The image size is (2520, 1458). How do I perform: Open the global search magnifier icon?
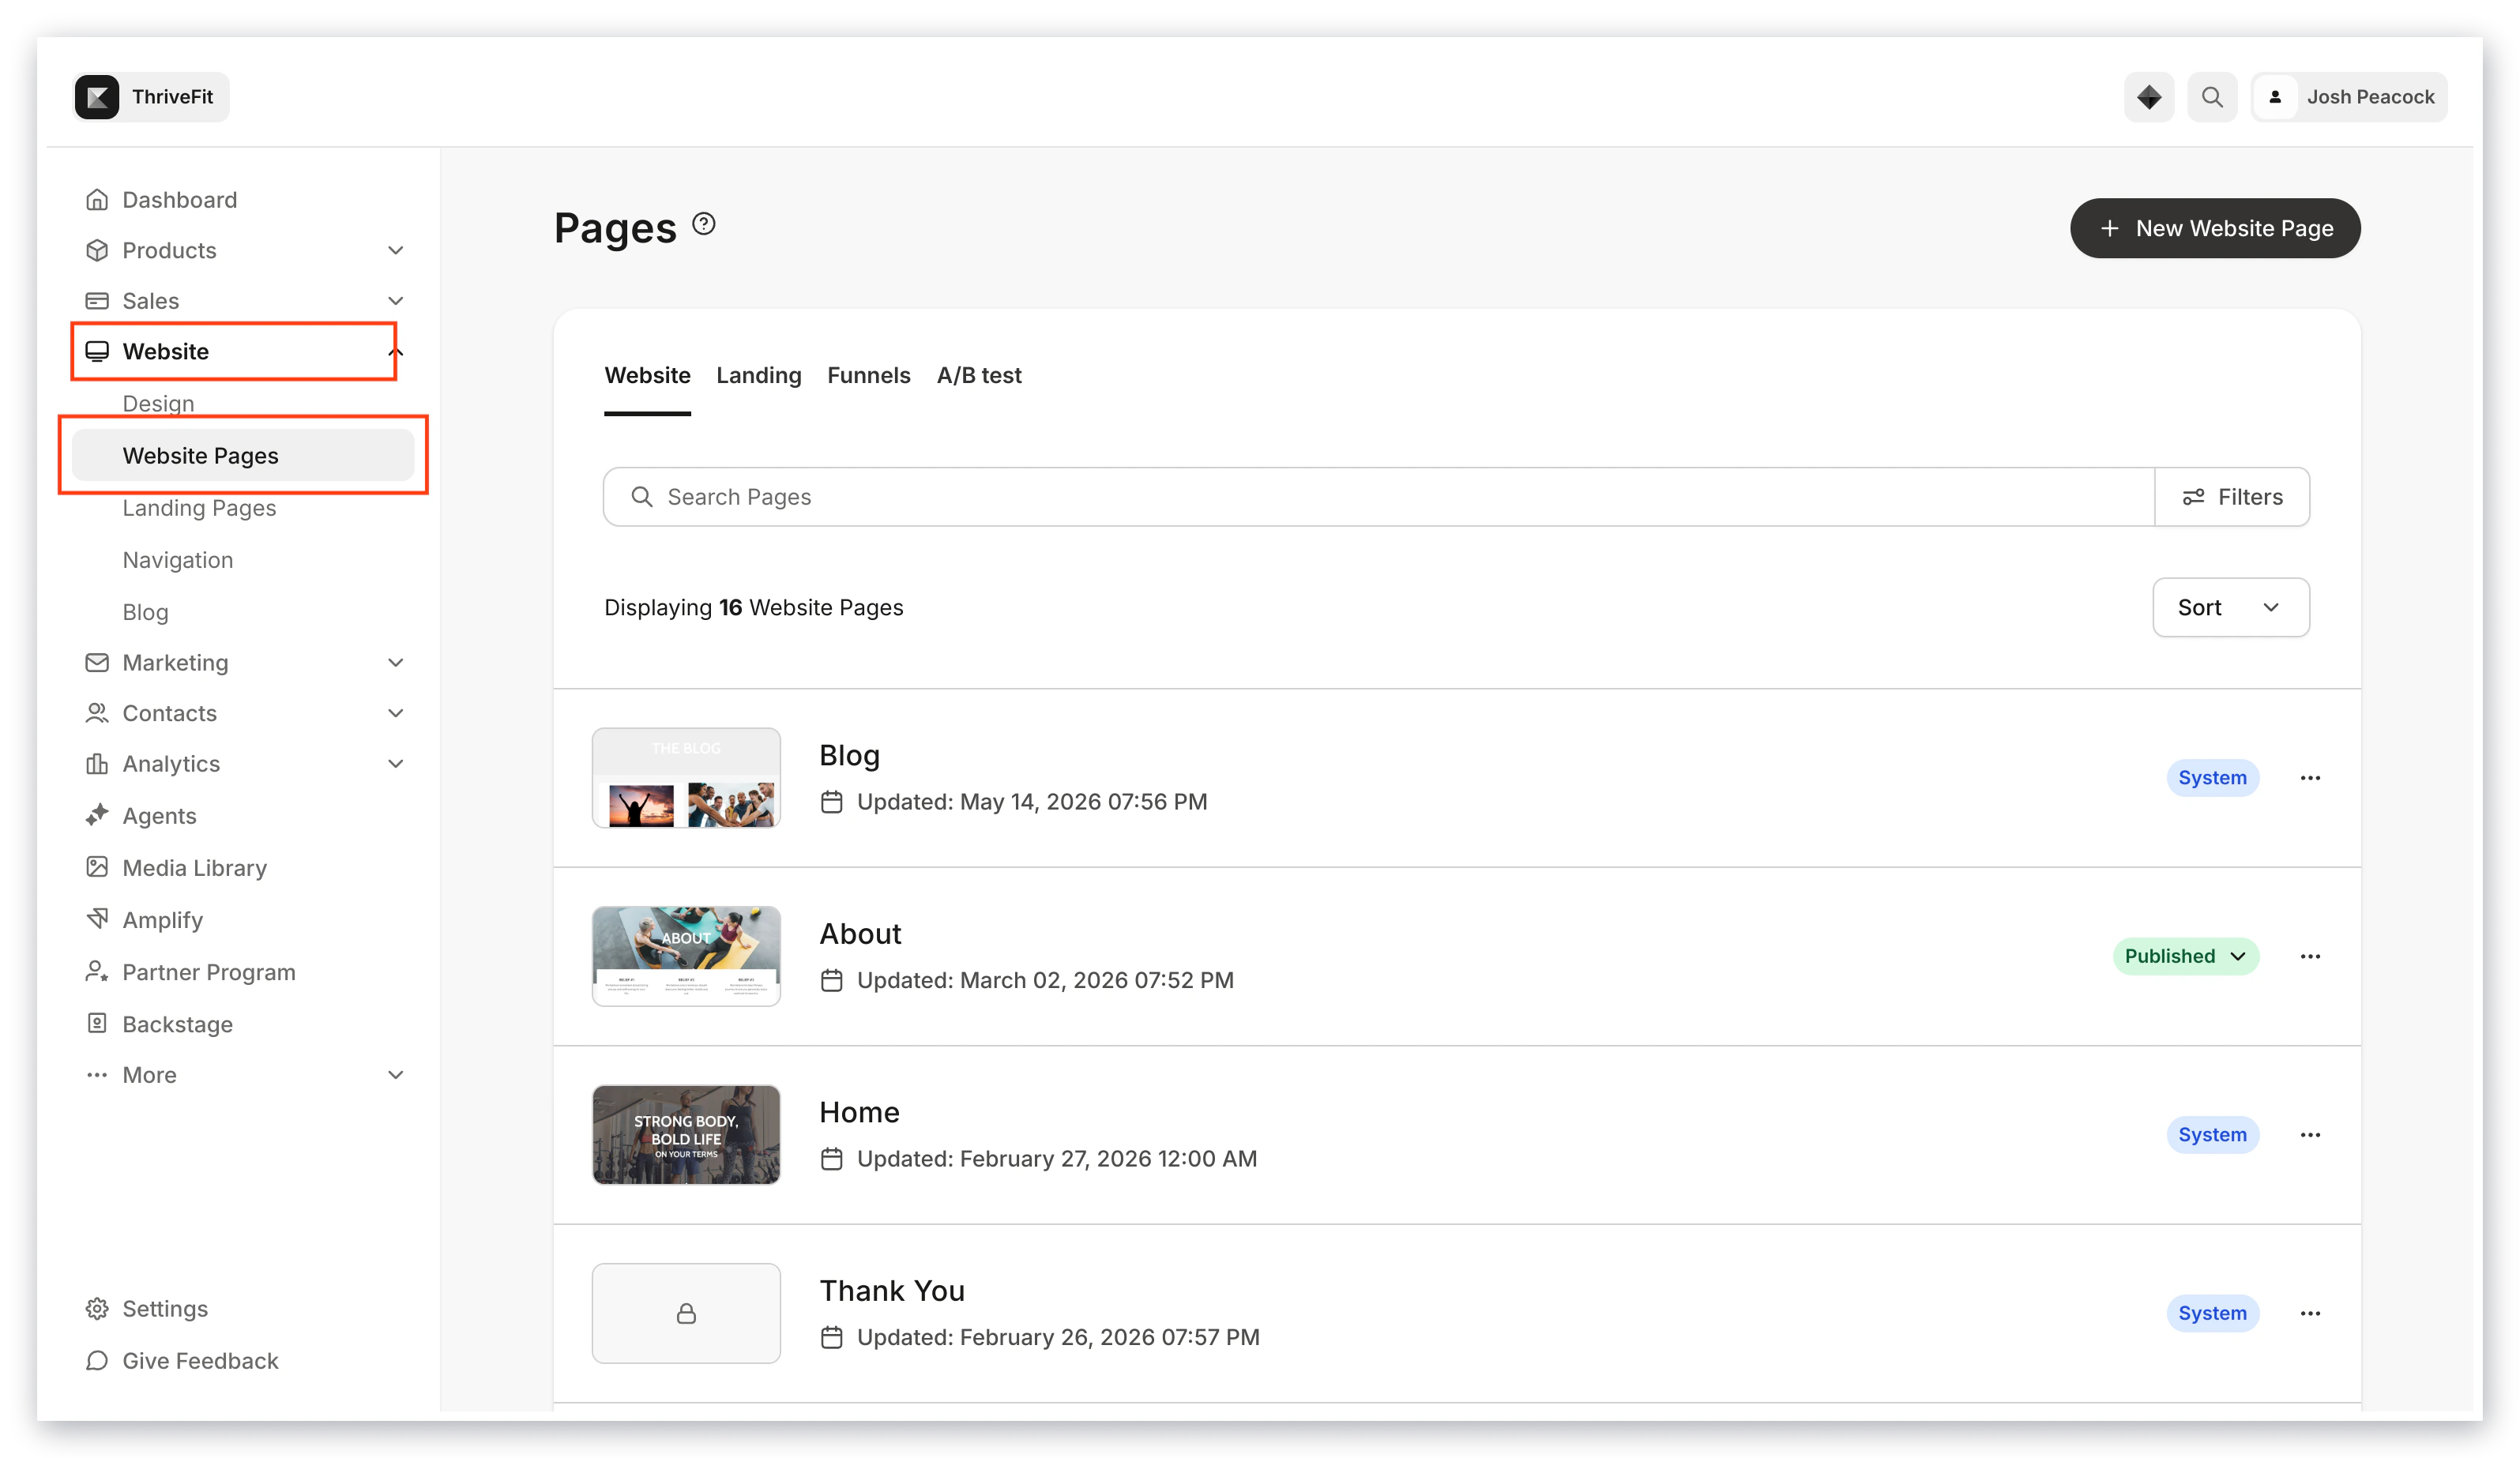coord(2212,97)
